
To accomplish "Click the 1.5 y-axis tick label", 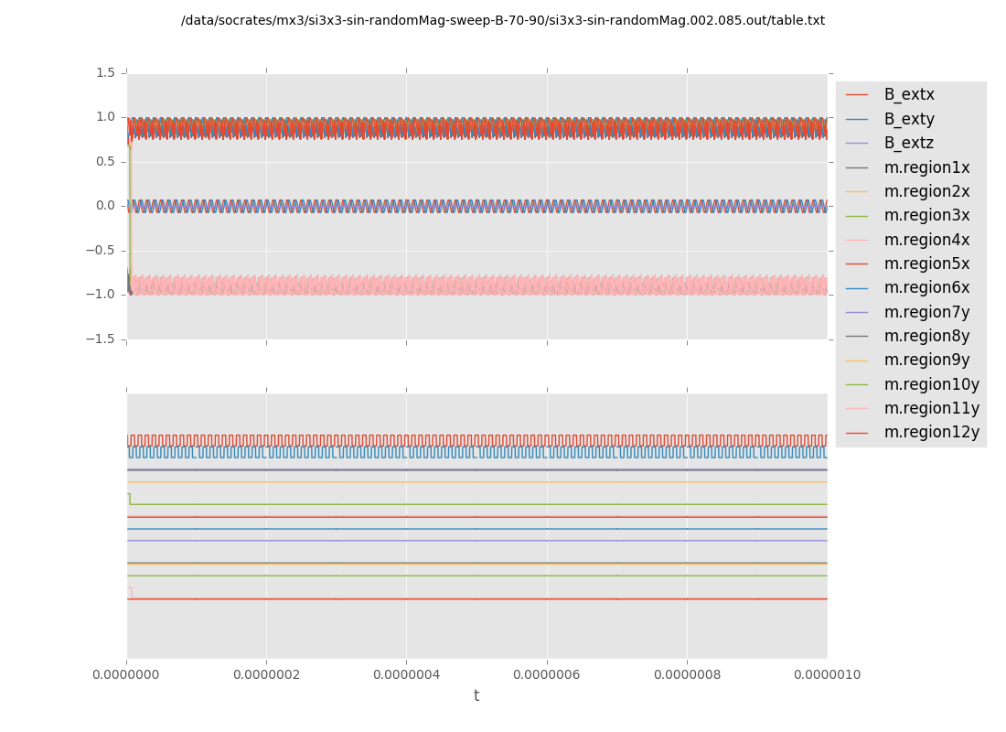I will pos(105,73).
